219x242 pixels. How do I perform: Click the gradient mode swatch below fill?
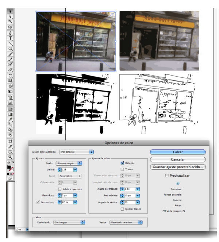10,174
